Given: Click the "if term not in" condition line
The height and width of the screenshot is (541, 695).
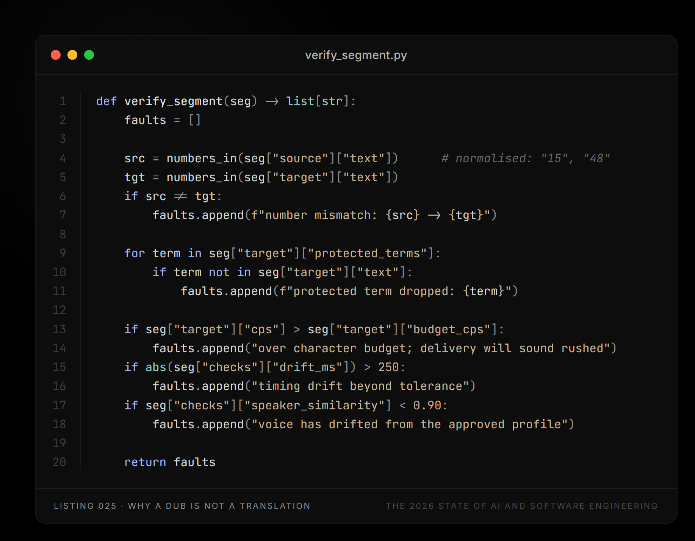Looking at the screenshot, I should (282, 272).
